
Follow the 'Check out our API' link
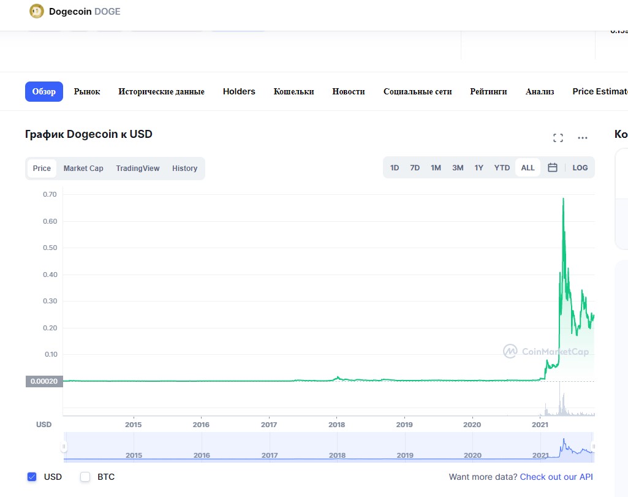pos(556,477)
